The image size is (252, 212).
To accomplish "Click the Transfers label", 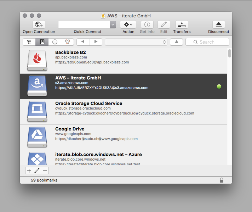I will pos(182,32).
